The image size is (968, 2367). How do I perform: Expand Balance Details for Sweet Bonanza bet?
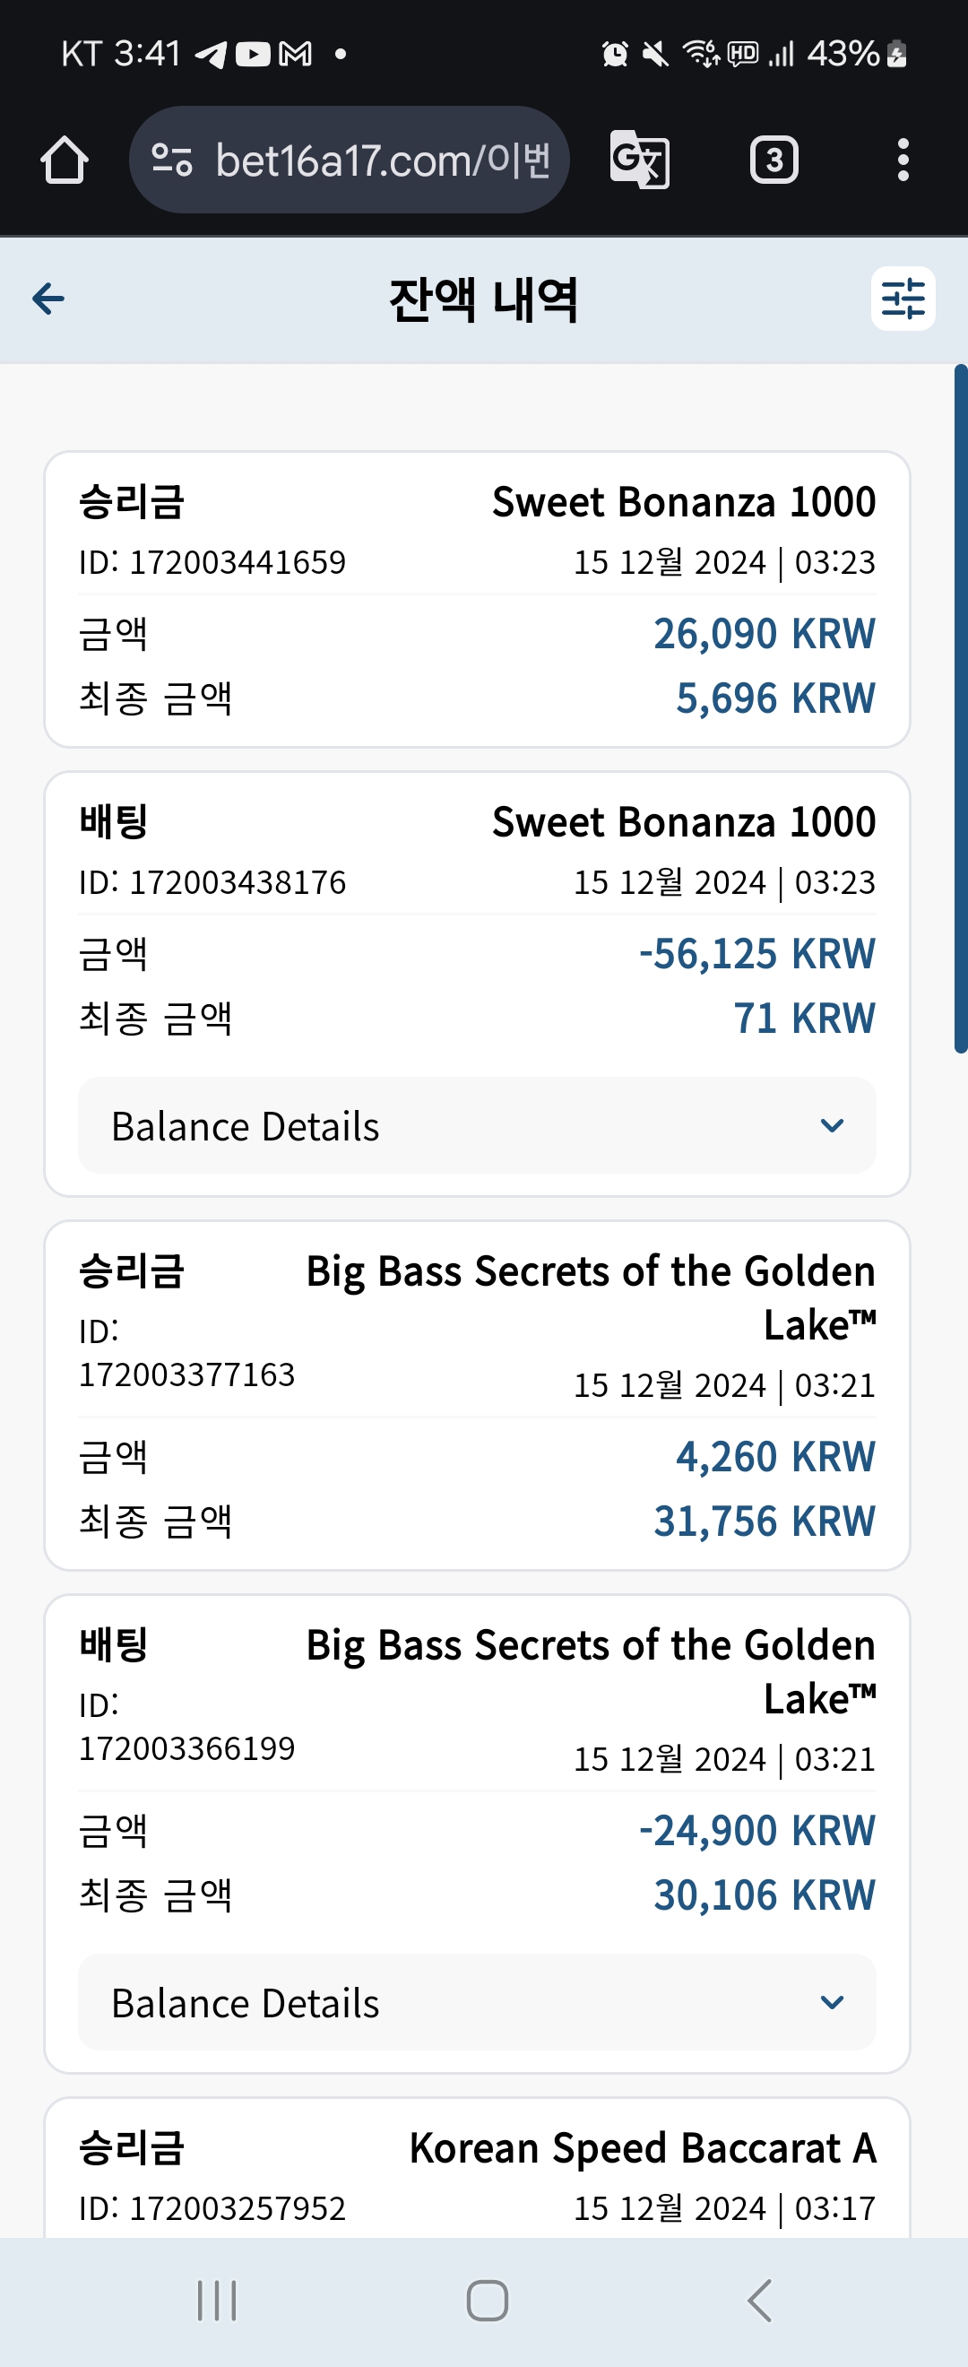tap(477, 1125)
